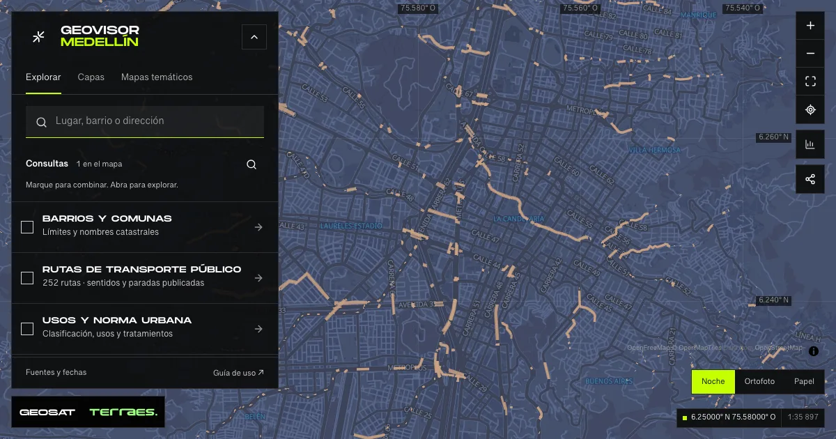This screenshot has height=439, width=836.
Task: Click the map scale 1:35 897
Action: [803, 417]
